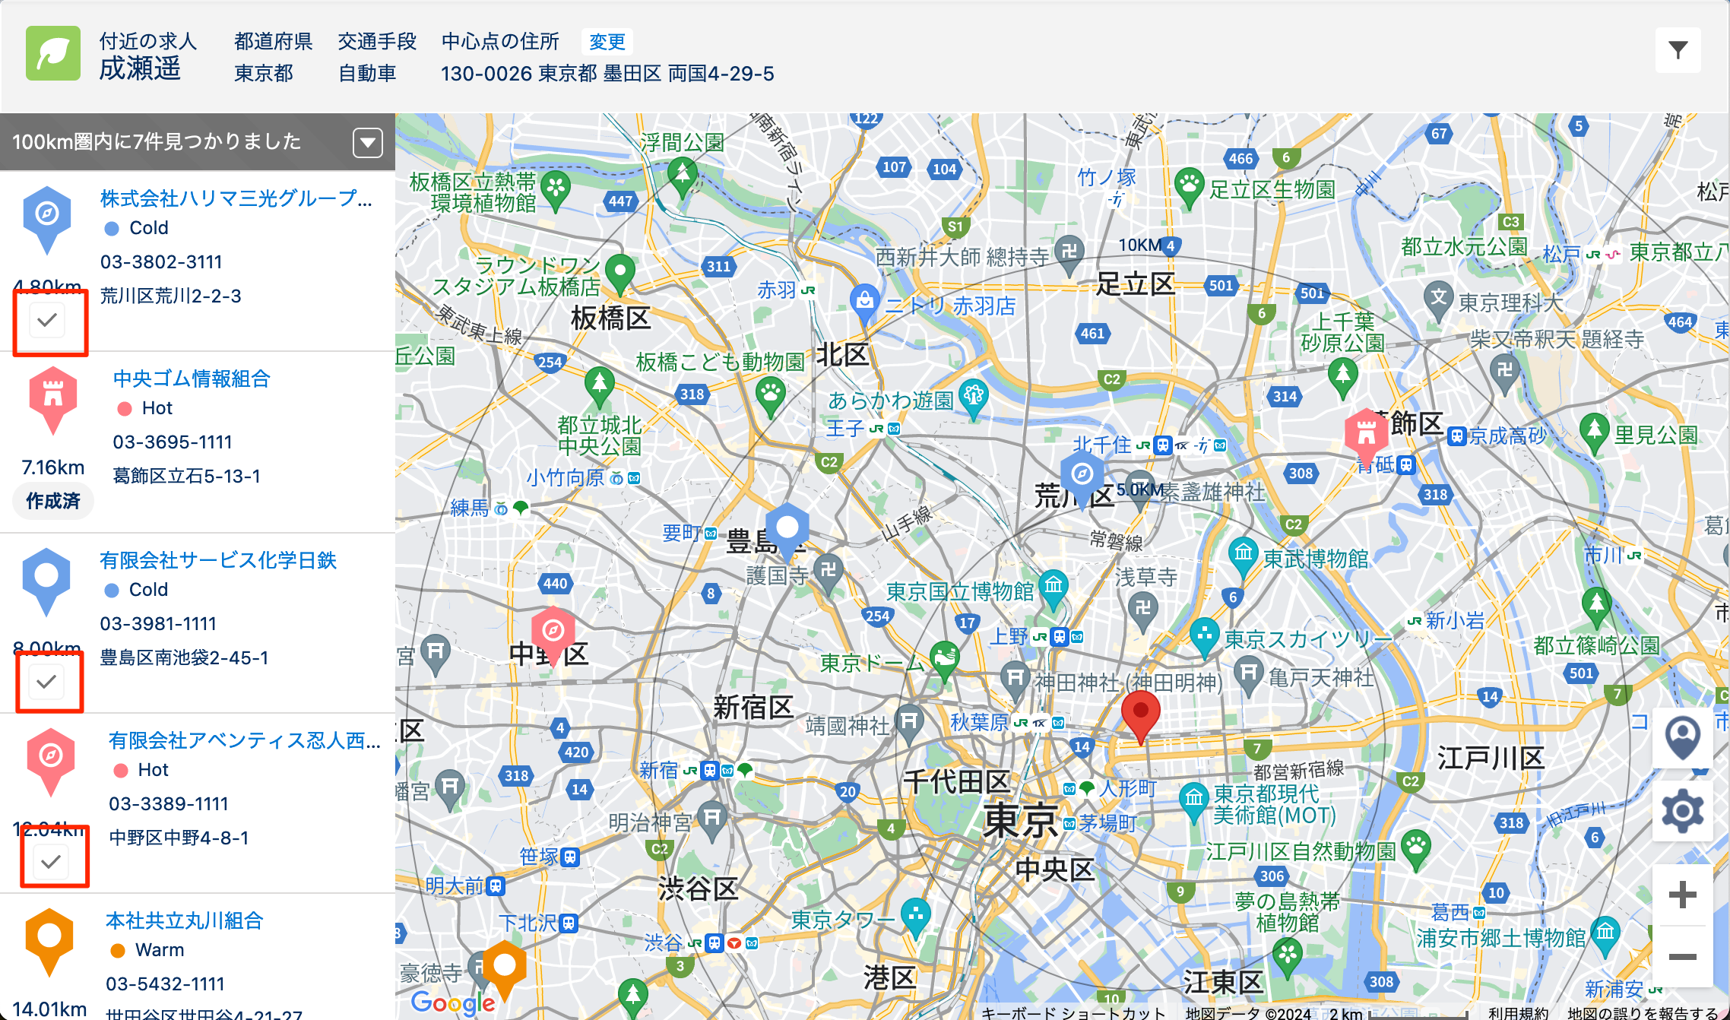Click 東京国立博物館 museum icon
1730x1020 pixels.
(x=1054, y=589)
